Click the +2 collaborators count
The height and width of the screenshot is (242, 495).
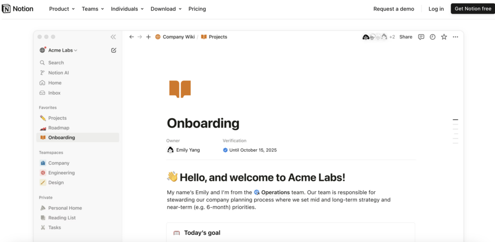click(x=392, y=37)
